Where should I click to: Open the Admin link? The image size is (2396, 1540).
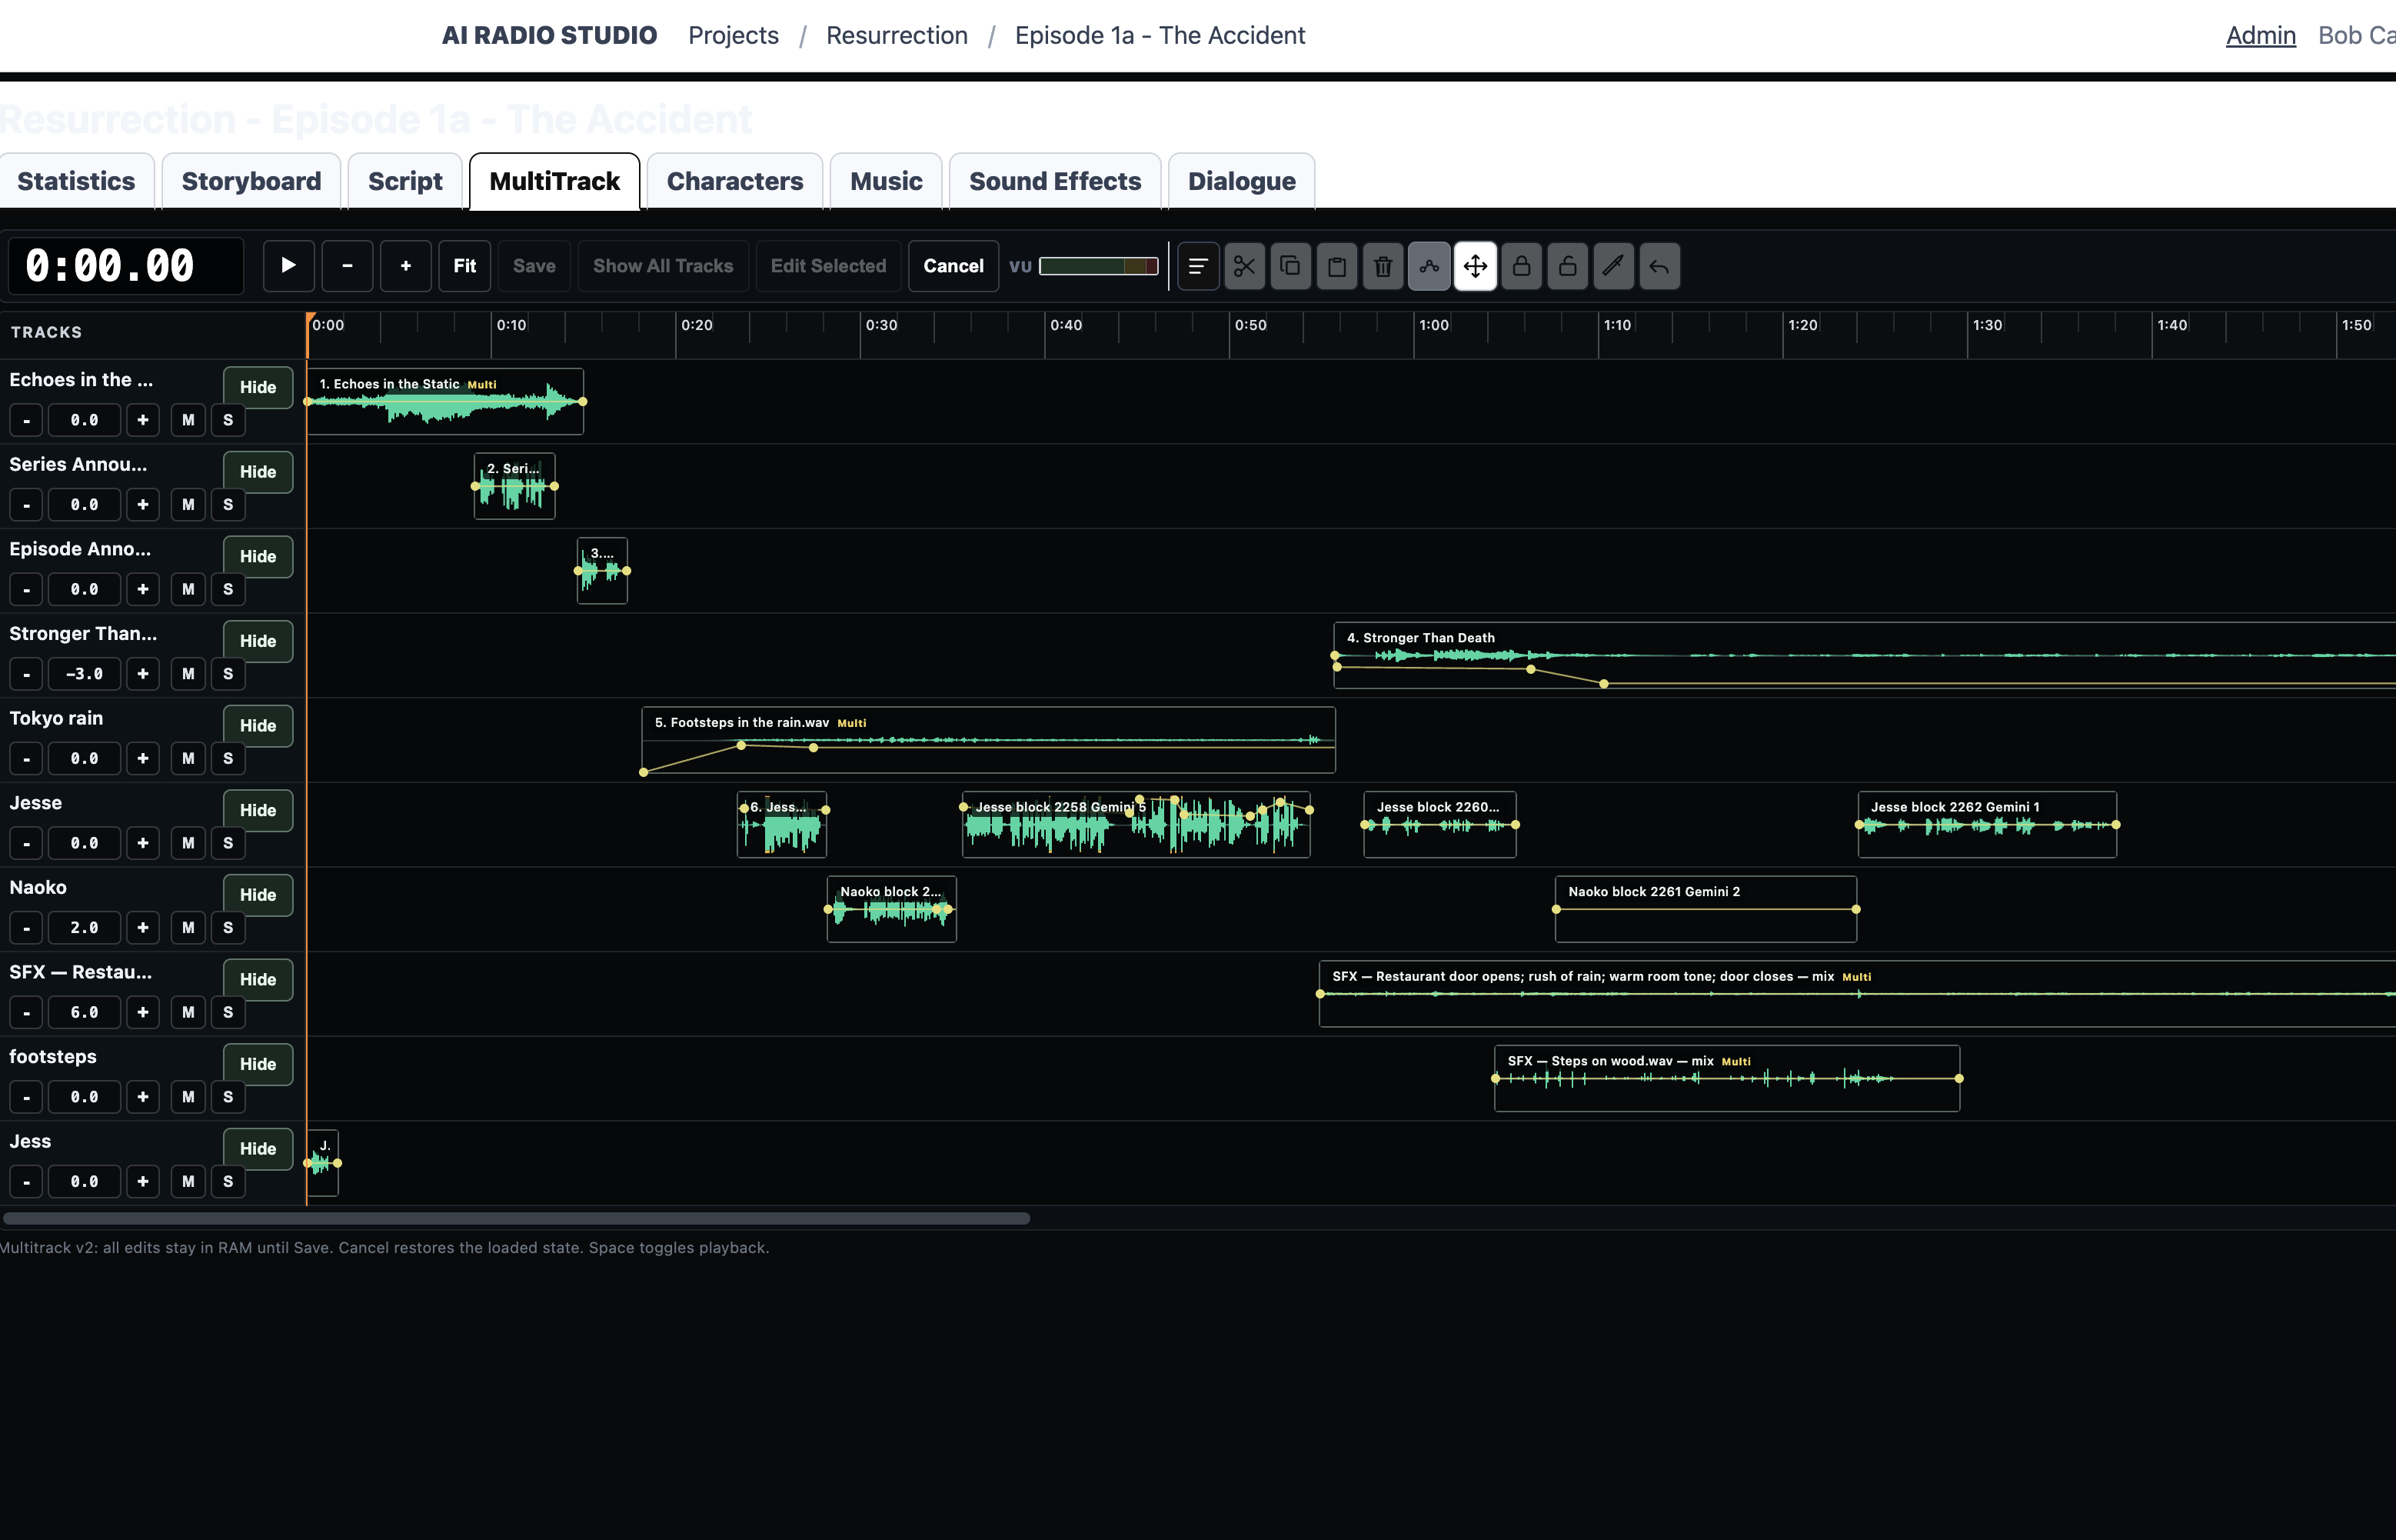point(2260,35)
